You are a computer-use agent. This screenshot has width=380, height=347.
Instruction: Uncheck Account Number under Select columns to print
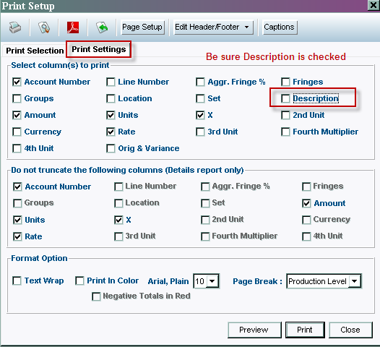pos(17,82)
